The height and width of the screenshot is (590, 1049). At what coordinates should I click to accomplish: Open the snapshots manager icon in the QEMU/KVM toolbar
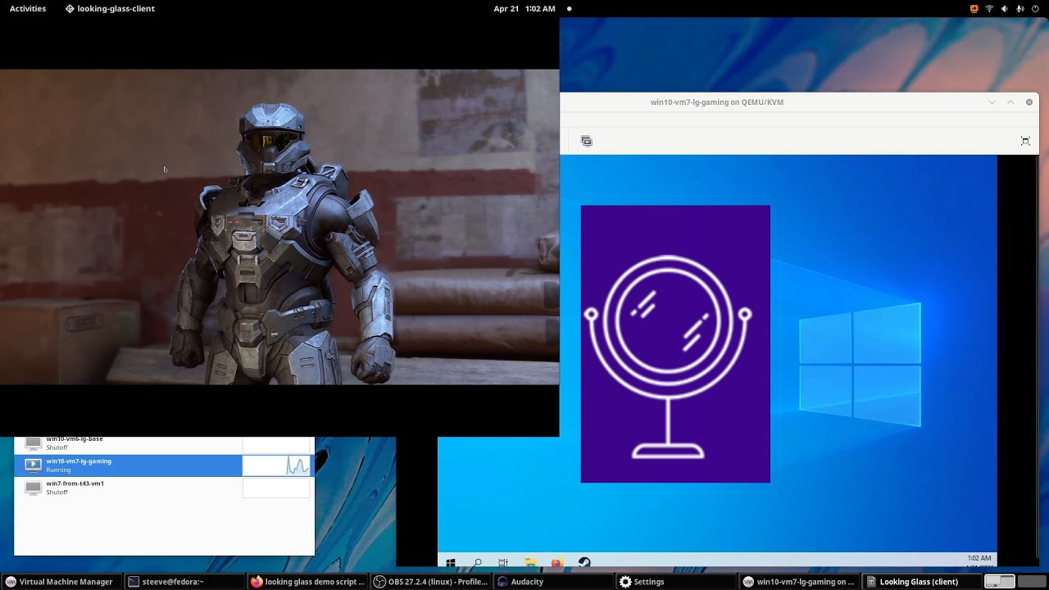pos(586,141)
